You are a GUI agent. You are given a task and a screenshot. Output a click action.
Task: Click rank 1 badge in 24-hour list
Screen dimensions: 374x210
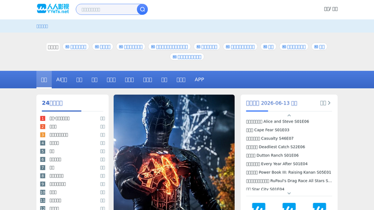point(43,118)
